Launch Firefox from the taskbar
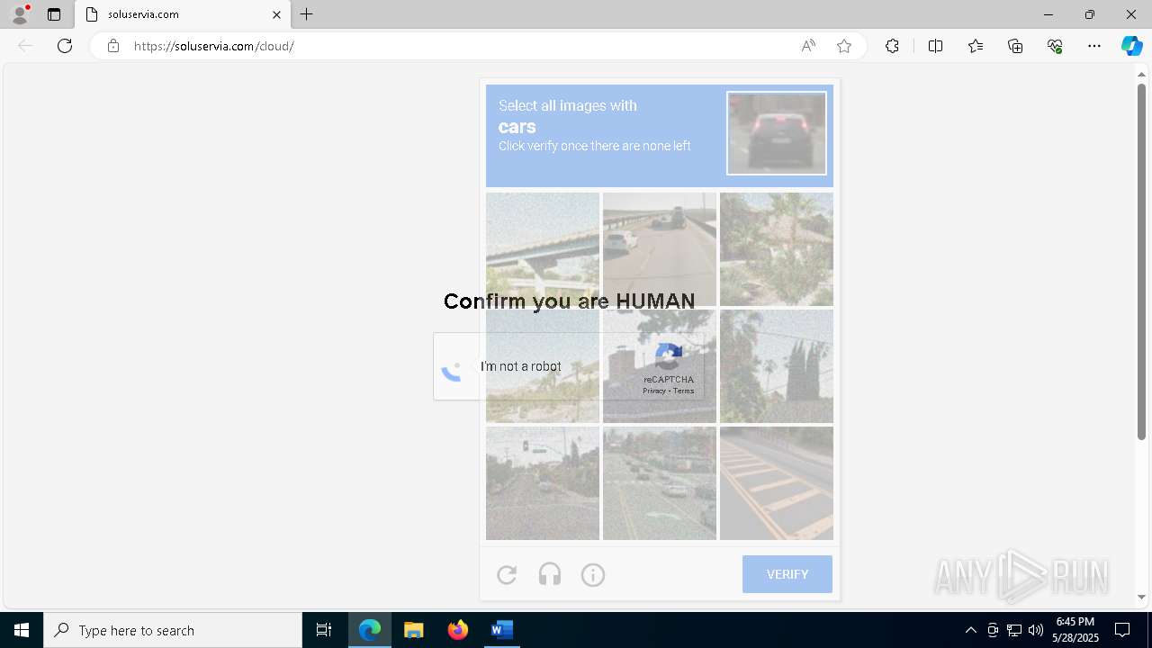The width and height of the screenshot is (1152, 648). (458, 630)
